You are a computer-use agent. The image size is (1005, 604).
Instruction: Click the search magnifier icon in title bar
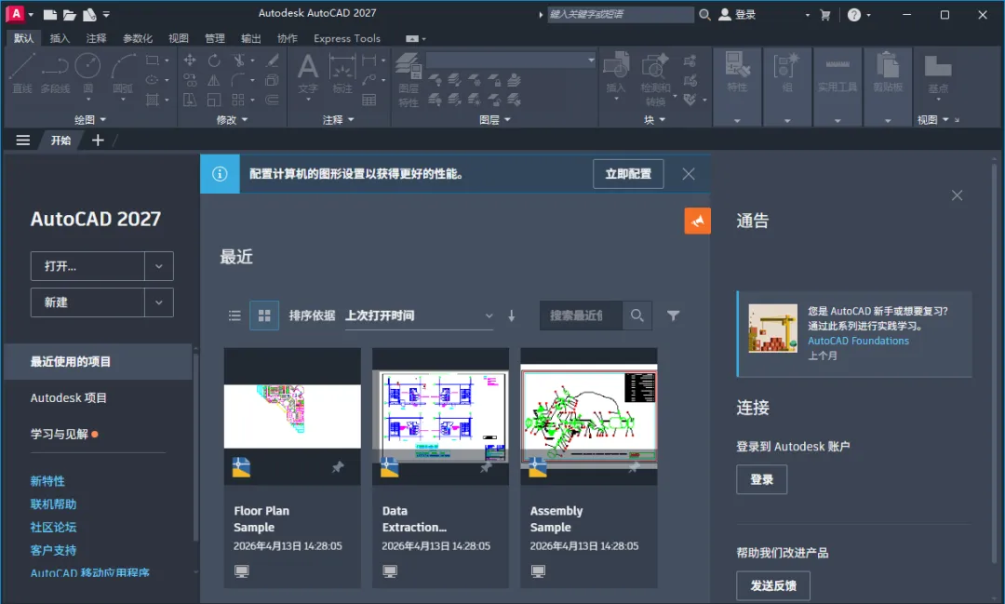click(x=704, y=14)
